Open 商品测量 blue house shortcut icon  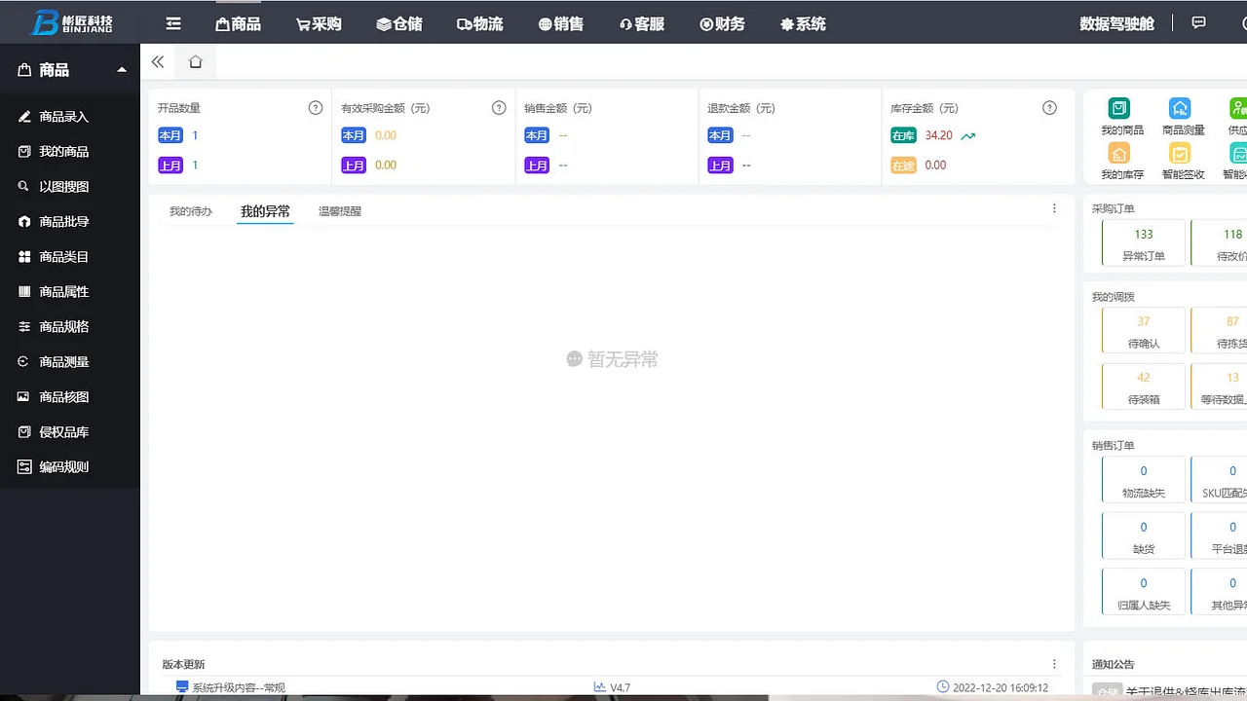coord(1180,108)
